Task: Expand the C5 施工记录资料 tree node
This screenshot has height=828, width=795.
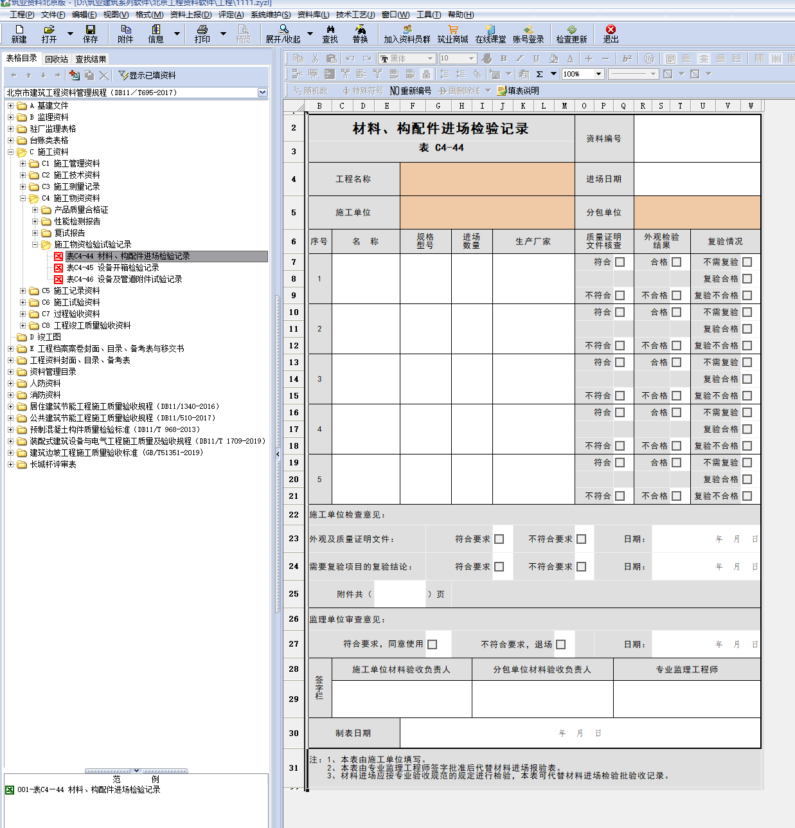Action: 22,291
